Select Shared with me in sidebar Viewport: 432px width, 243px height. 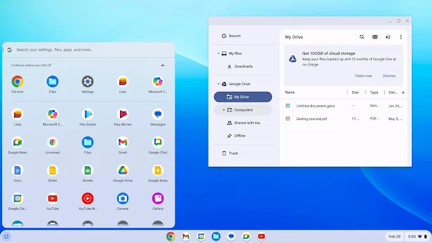(x=243, y=123)
